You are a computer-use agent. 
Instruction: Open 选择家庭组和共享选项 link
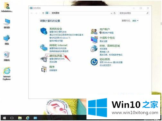click(x=59, y=51)
